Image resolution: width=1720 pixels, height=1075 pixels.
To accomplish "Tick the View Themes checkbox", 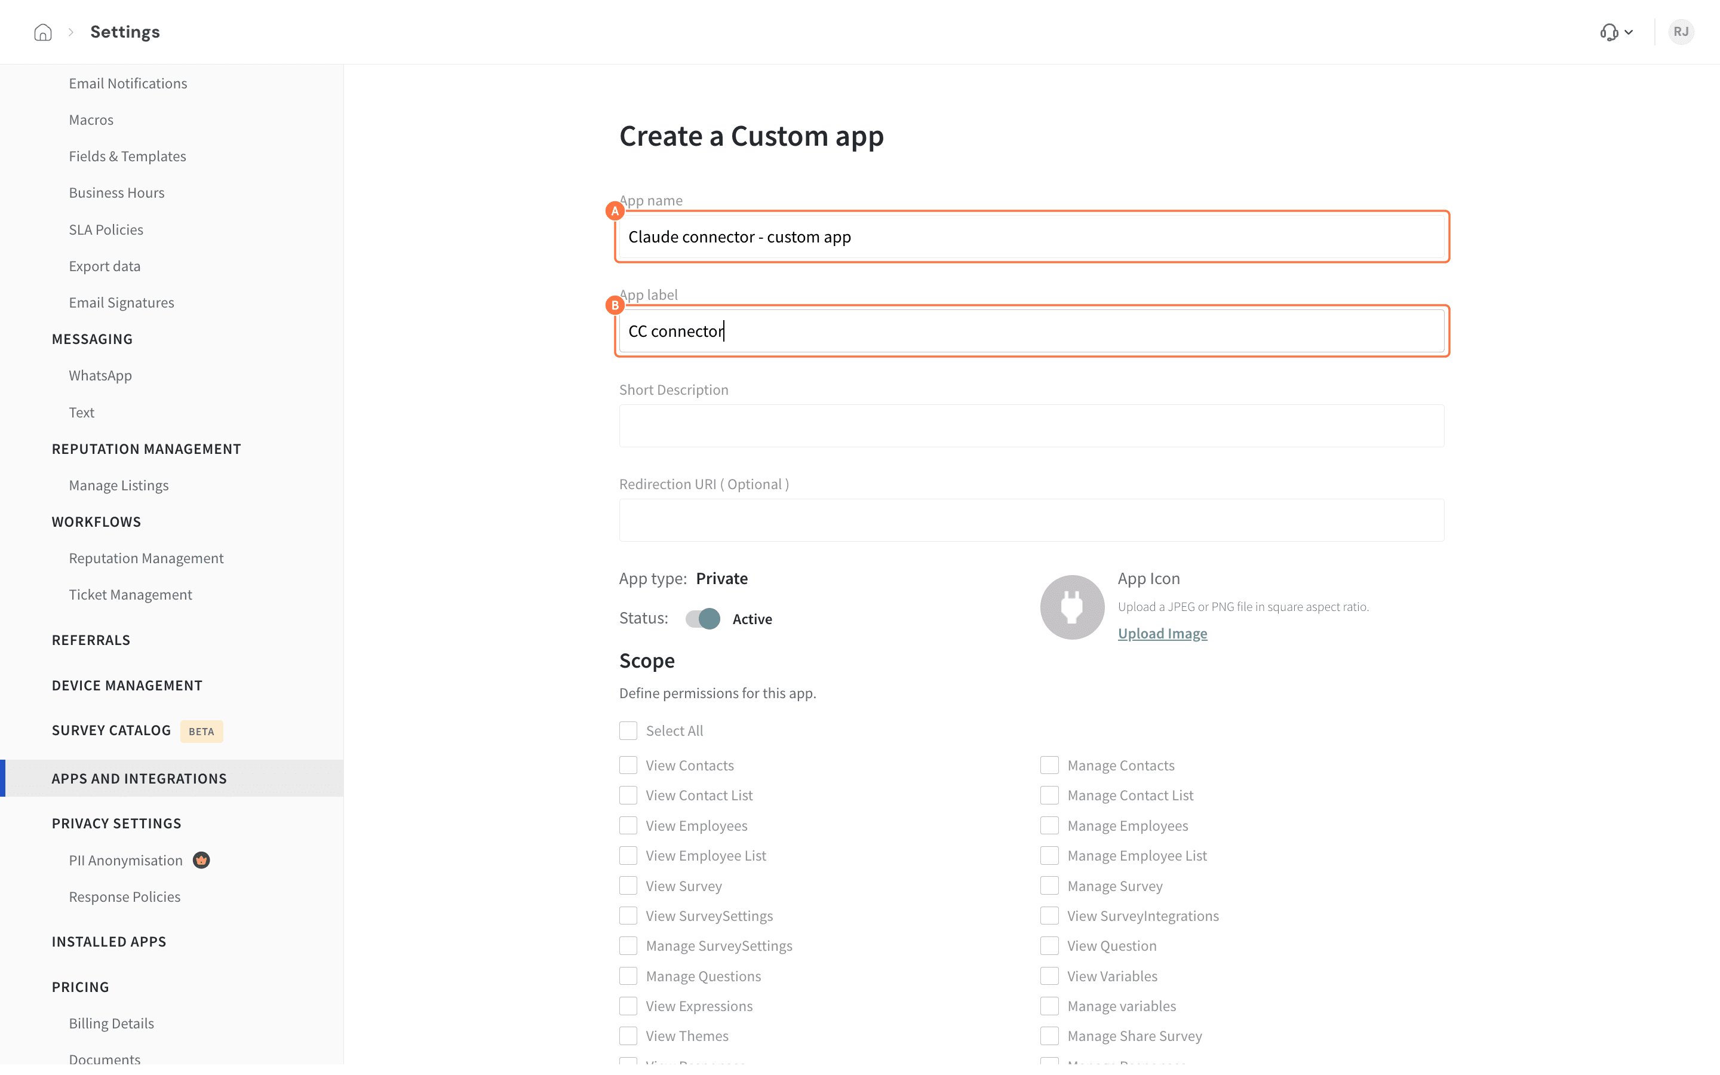I will (628, 1036).
